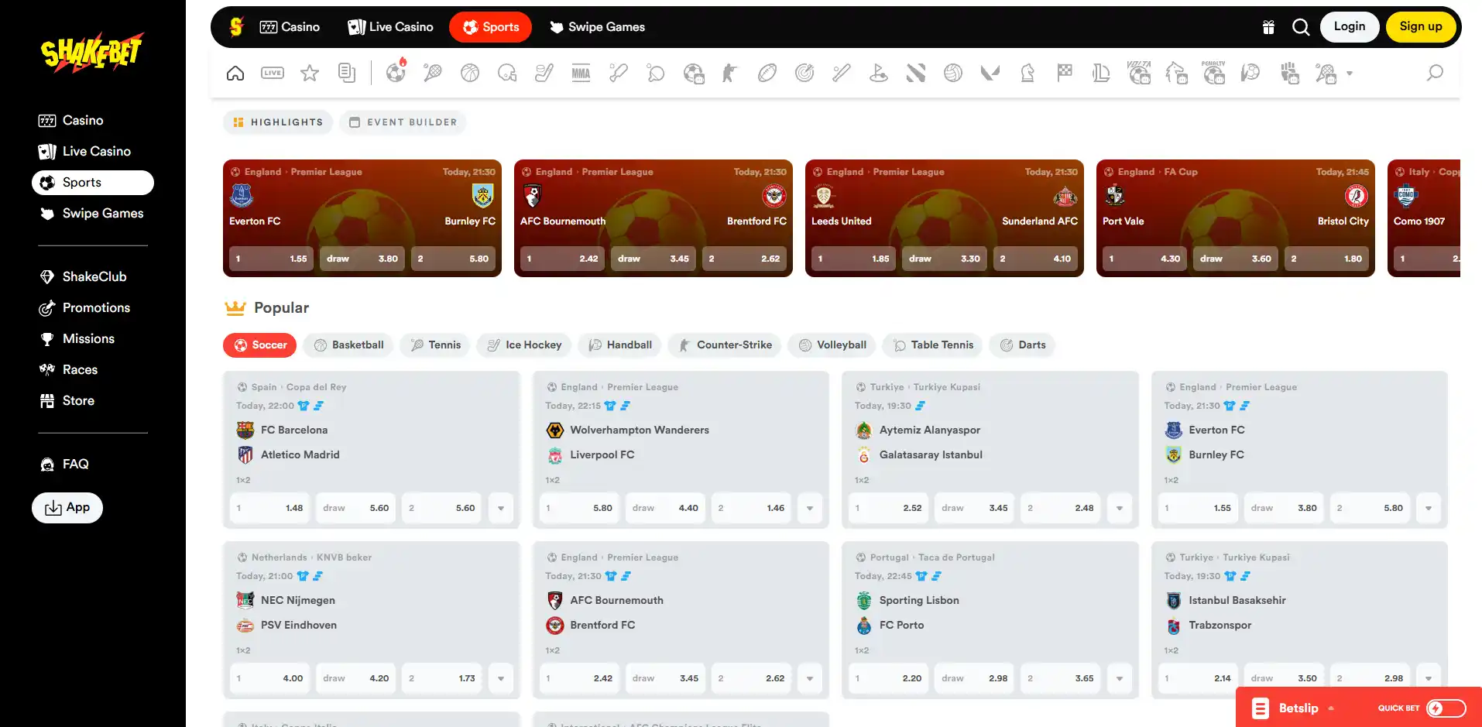This screenshot has height=727, width=1482.
Task: Open the sportsbook search magnifier
Action: (1435, 73)
